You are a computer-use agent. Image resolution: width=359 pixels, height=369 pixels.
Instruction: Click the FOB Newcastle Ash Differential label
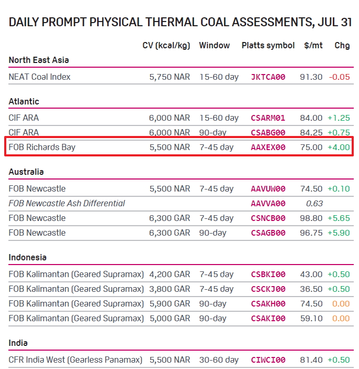pos(67,203)
